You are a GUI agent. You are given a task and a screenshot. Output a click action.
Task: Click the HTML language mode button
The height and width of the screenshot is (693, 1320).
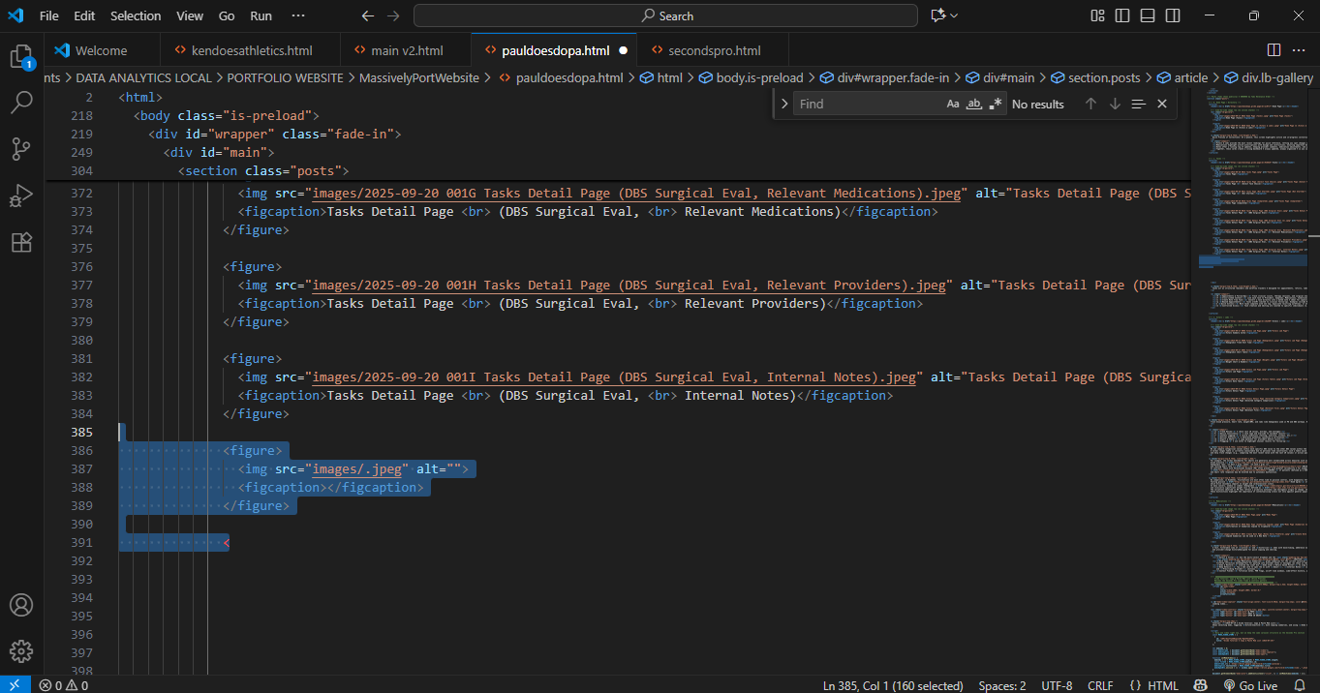pos(1153,685)
